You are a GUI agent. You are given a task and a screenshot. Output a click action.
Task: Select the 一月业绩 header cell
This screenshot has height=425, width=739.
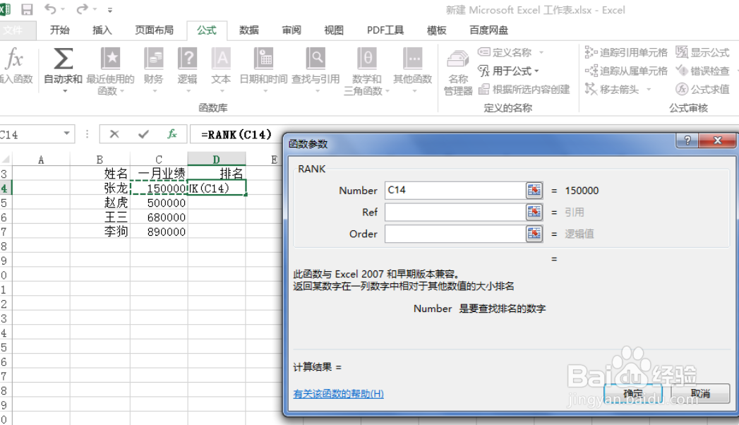click(x=159, y=174)
